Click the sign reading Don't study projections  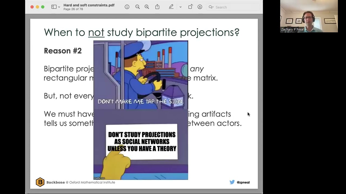click(142, 142)
